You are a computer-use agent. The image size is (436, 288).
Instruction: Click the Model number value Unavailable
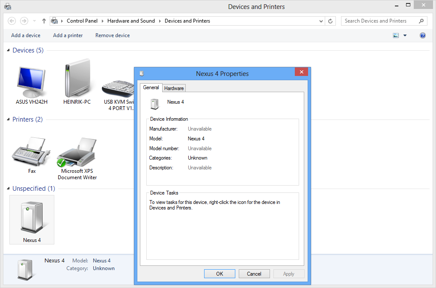200,148
